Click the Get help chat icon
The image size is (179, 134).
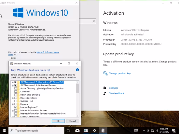[x=105, y=88]
